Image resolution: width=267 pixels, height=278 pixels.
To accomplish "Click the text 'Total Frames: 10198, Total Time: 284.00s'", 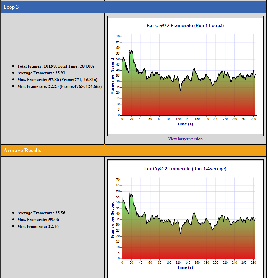I will 56,66.
